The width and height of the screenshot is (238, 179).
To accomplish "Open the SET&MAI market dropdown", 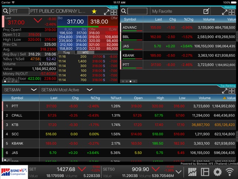I will pos(20,90).
